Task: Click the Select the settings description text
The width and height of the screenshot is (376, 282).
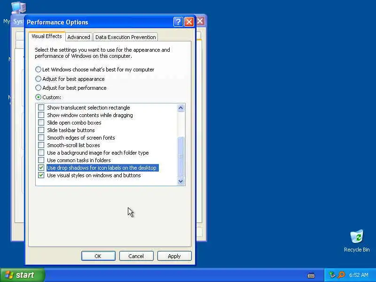Action: 102,53
